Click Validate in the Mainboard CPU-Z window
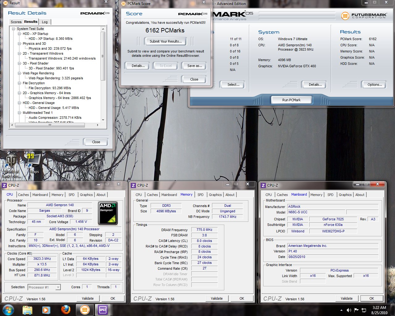This screenshot has height=316, width=395. point(347,298)
